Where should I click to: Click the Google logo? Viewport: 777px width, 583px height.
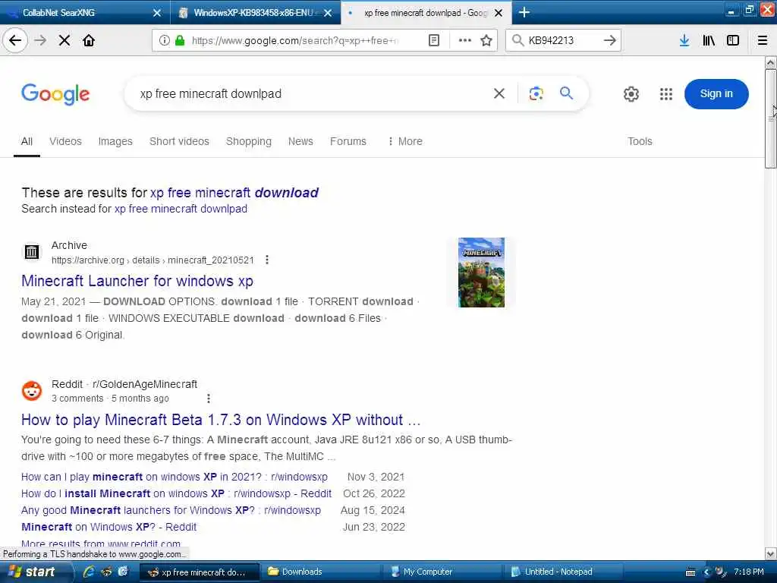click(55, 93)
